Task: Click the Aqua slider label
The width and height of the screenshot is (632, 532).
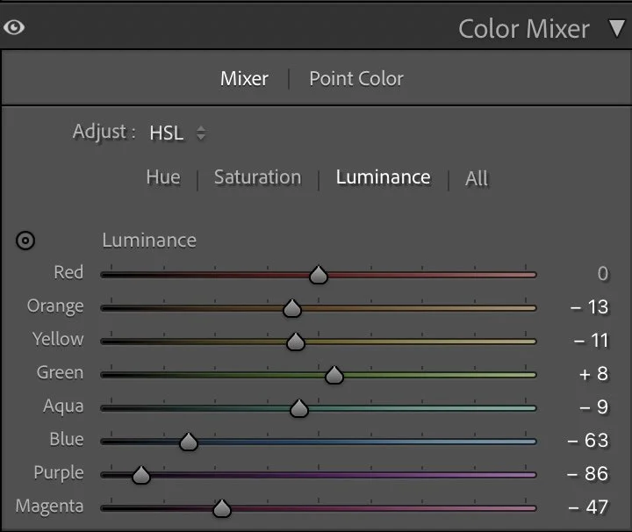Action: click(x=63, y=406)
